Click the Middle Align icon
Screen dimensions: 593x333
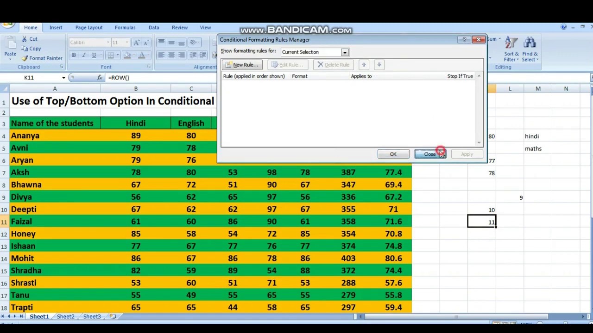(x=171, y=43)
